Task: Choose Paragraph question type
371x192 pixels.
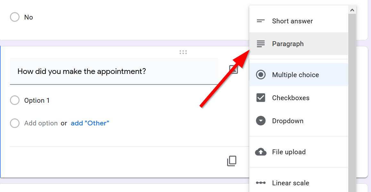Action: click(288, 44)
